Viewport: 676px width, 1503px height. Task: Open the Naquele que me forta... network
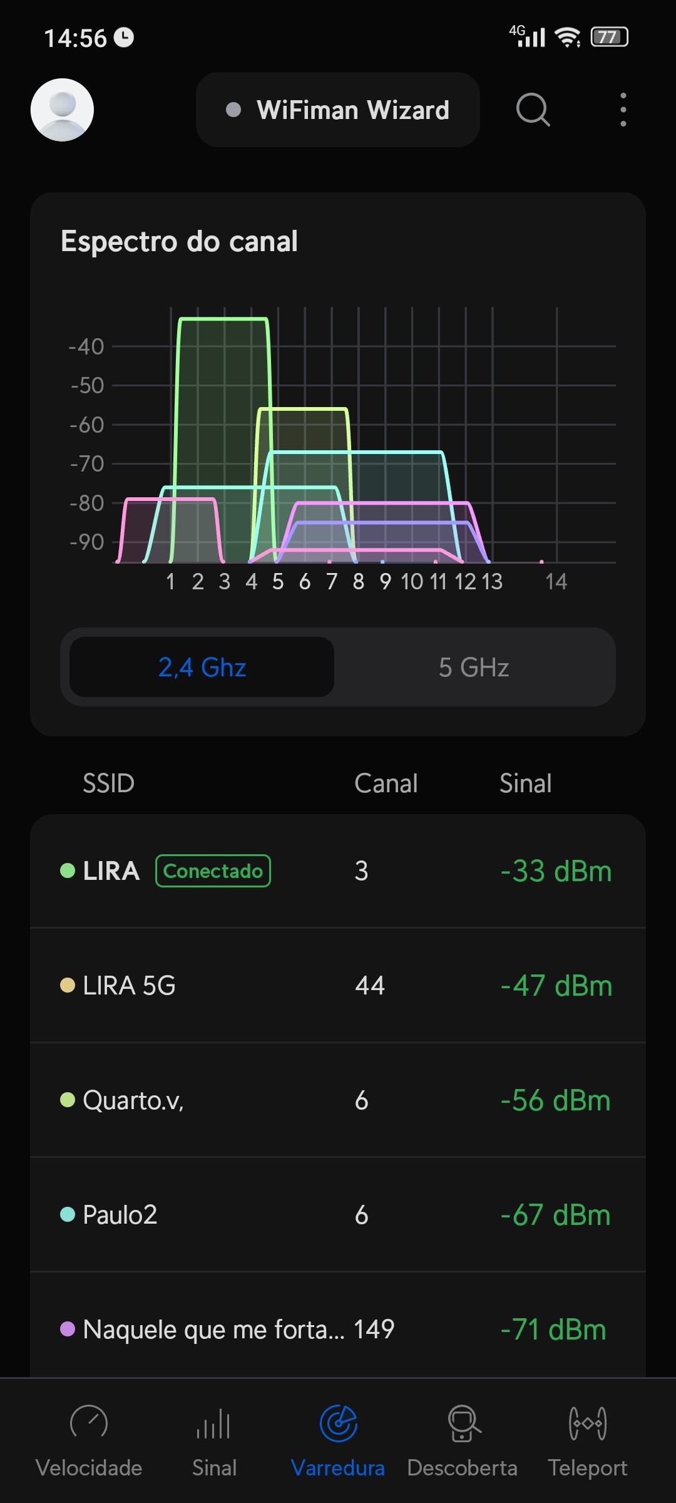click(x=338, y=1329)
